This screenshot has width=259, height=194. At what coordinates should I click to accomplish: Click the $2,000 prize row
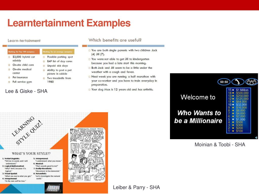point(237,116)
